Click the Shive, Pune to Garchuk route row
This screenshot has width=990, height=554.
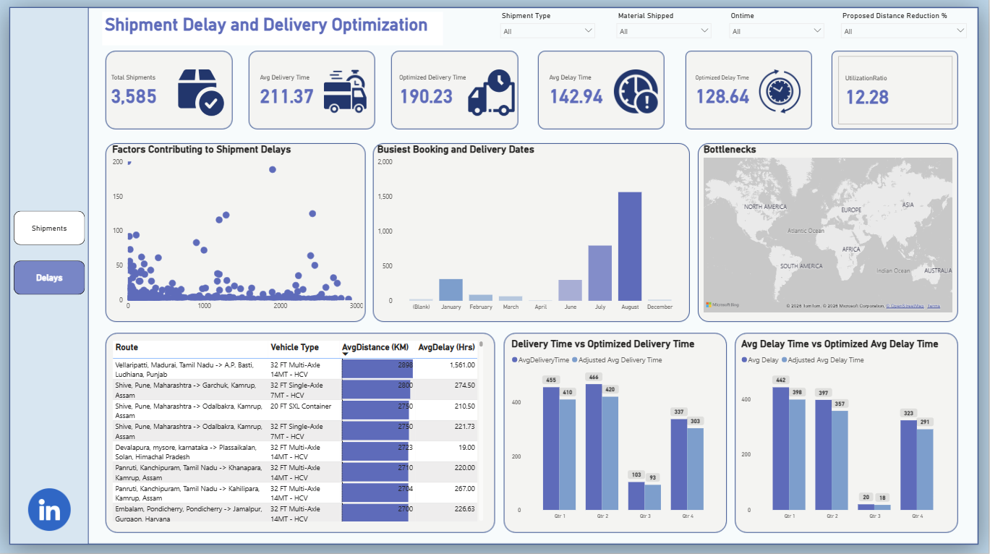(295, 390)
